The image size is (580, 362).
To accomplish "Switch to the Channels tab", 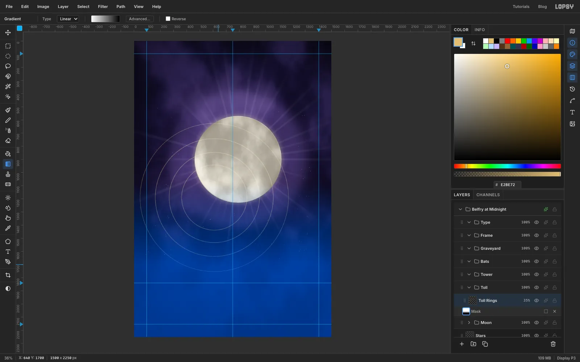I will (x=488, y=195).
